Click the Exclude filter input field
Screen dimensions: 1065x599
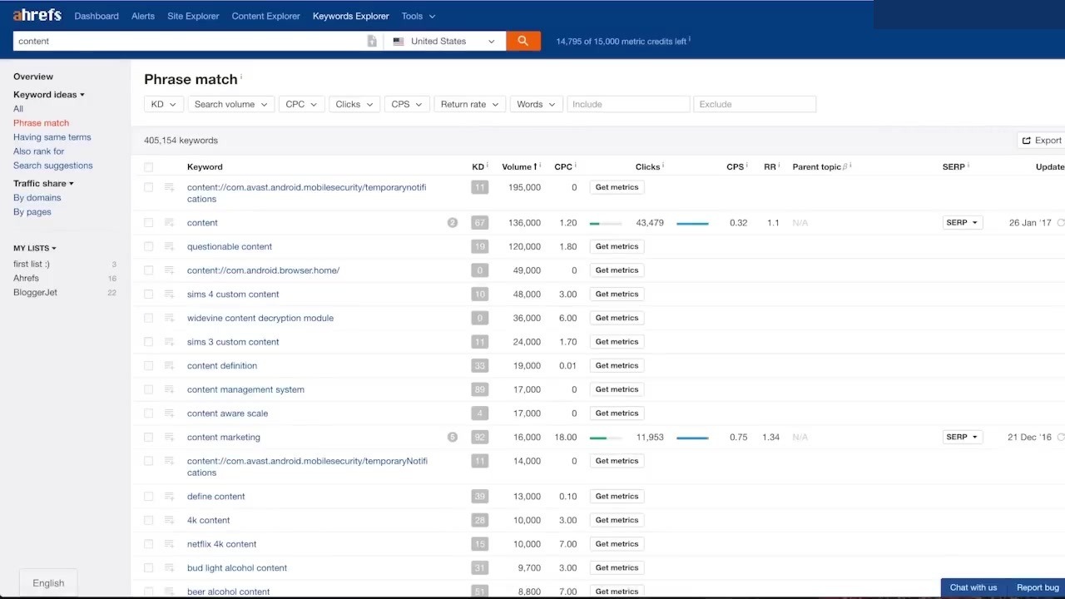tap(755, 104)
